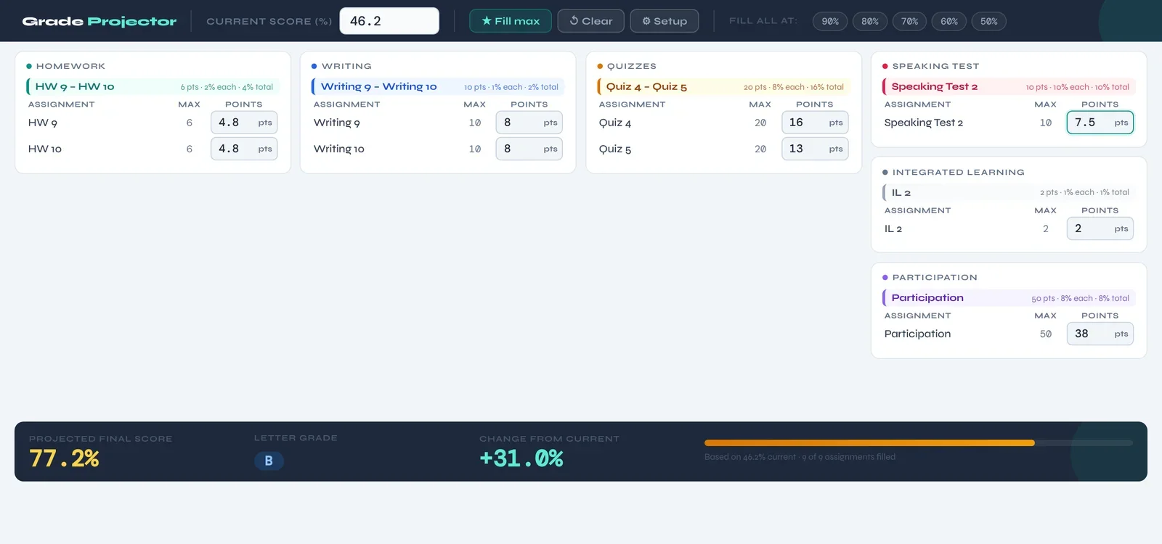
Task: Click the Fill max star button
Action: pos(511,21)
